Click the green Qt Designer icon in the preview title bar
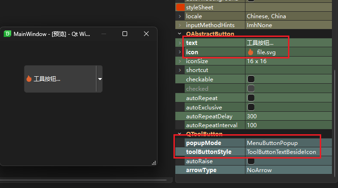Viewport: 338px width, 188px height. point(7,34)
